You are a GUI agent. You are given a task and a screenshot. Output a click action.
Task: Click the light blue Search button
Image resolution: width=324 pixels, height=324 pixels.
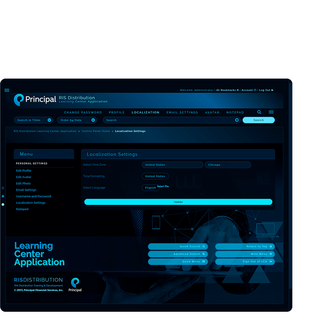click(x=259, y=120)
